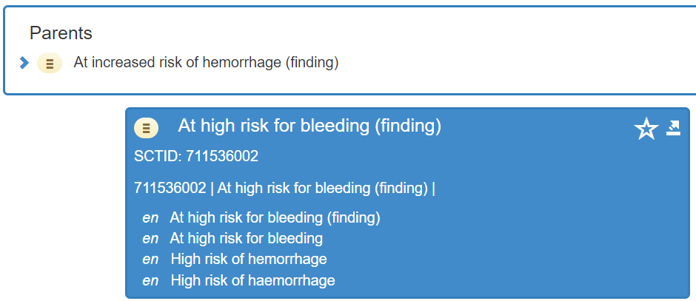Select synonym High risk of haemorrhage
Image resolution: width=696 pixels, height=301 pixels.
coord(252,280)
